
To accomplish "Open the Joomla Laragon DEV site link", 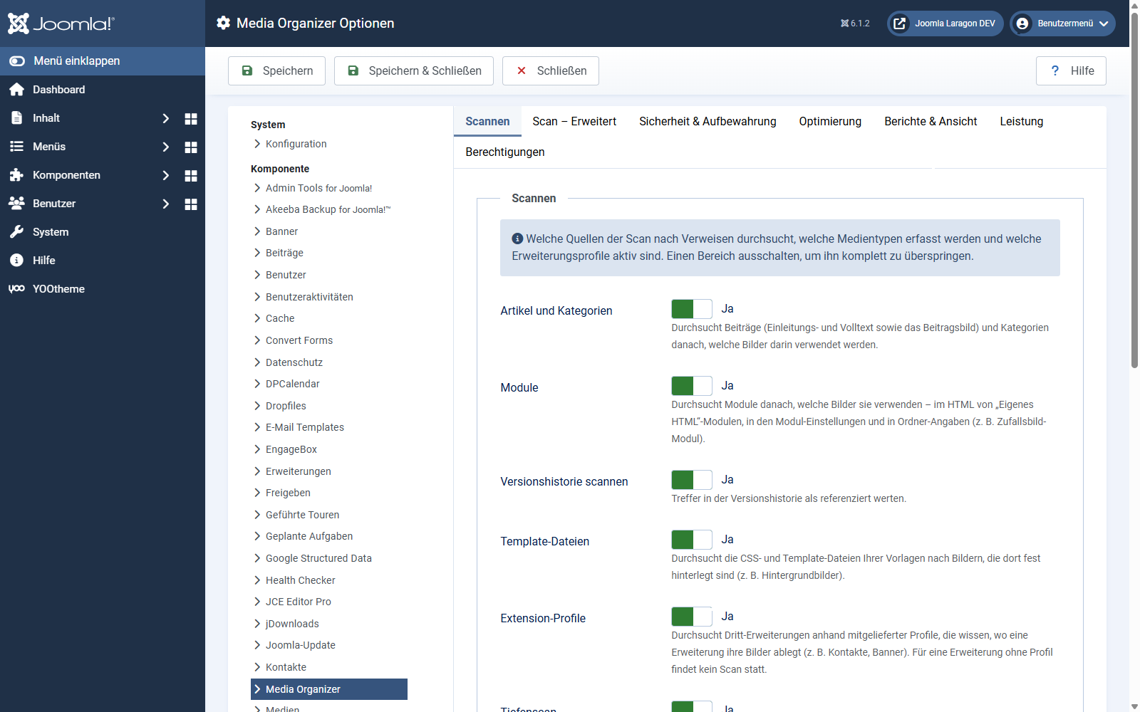I will (x=945, y=23).
